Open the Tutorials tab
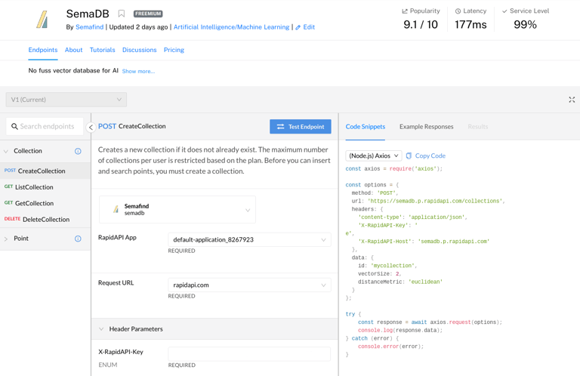This screenshot has width=580, height=376. click(103, 50)
